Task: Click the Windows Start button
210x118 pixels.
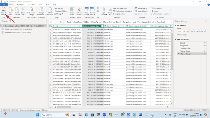Action: tap(38, 115)
